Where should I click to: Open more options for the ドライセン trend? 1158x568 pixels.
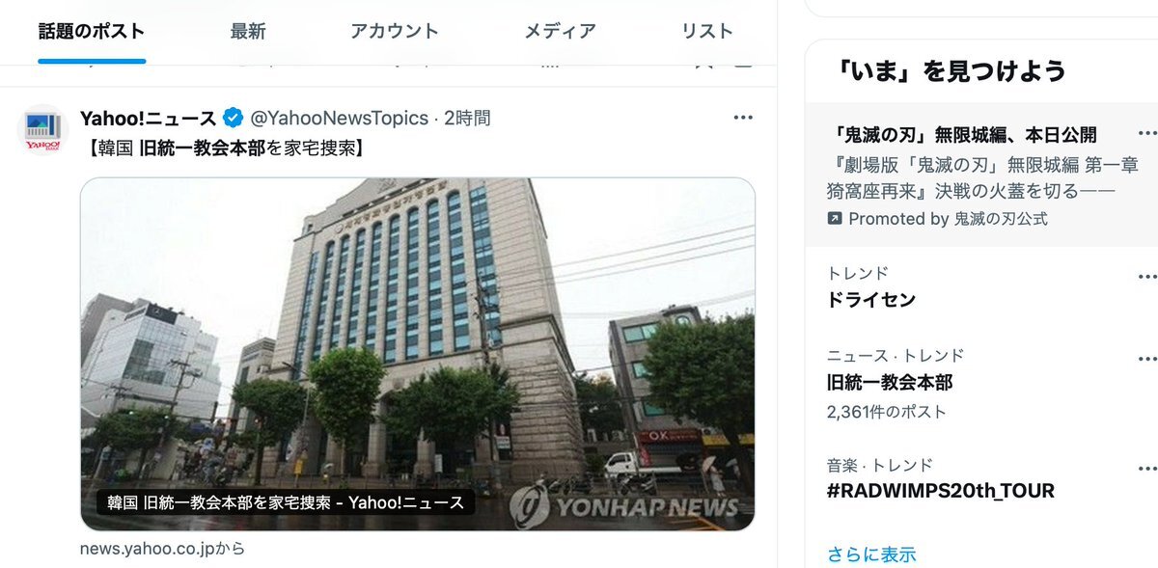[x=1146, y=273]
